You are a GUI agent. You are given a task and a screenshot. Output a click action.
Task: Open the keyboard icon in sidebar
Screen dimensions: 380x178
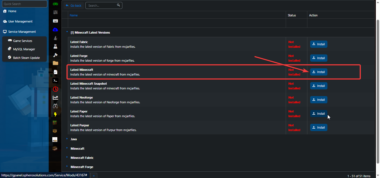(x=55, y=21)
